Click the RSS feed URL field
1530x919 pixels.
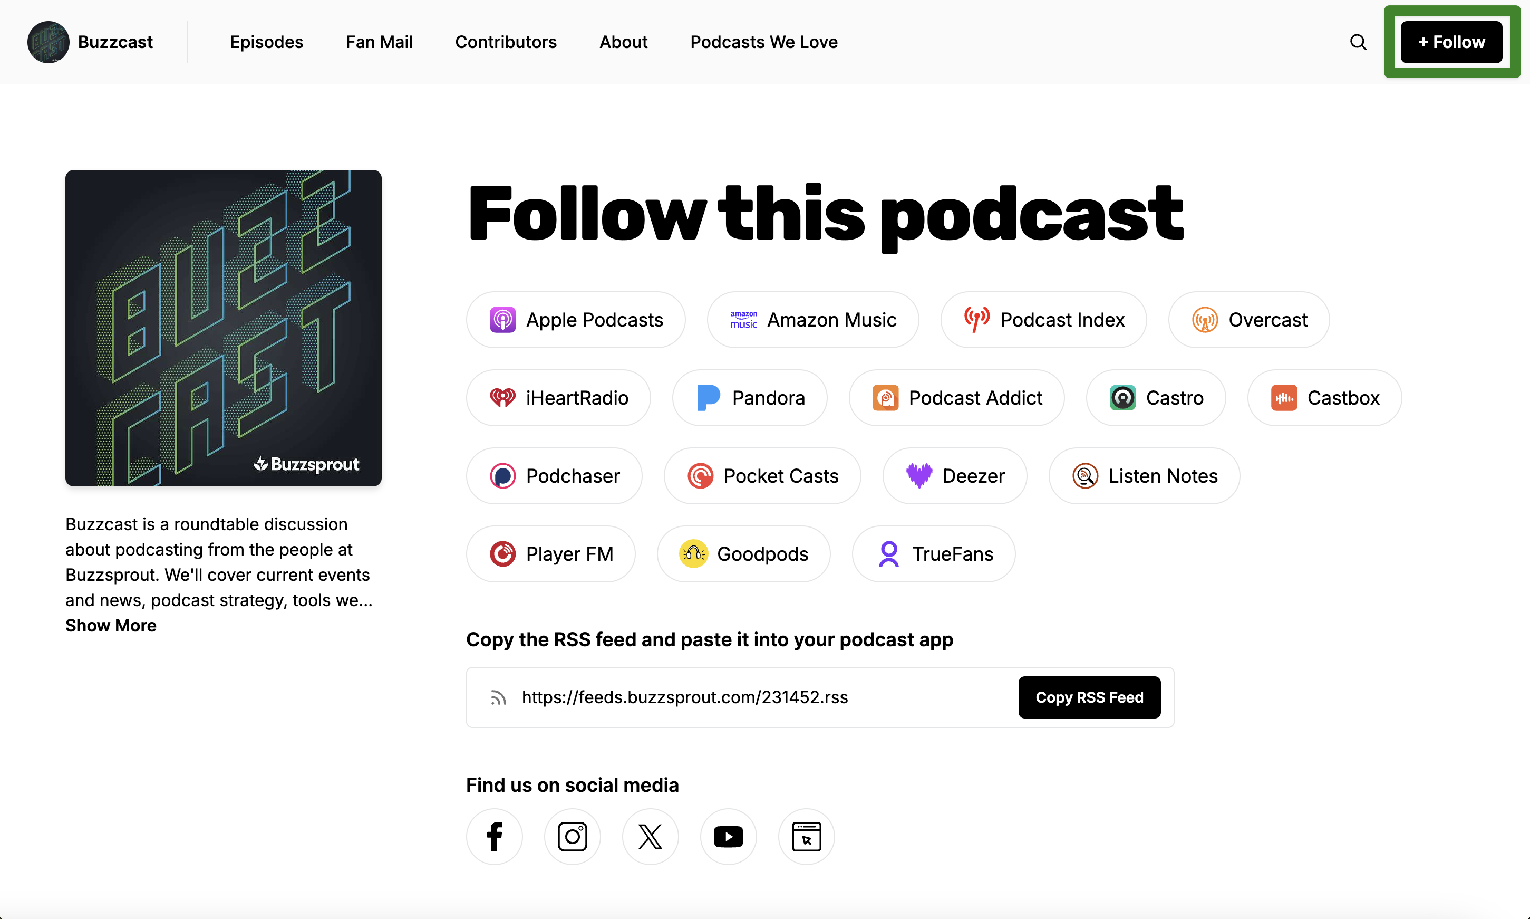pos(820,697)
